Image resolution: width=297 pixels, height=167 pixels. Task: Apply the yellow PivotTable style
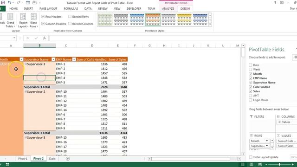184,19
